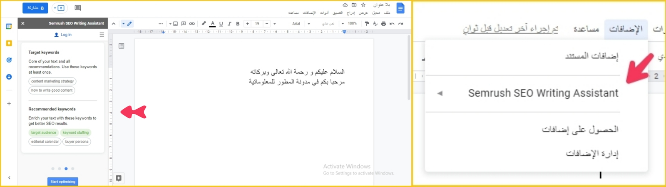
Task: Click the content marketing strategy keyword
Action: 52,81
